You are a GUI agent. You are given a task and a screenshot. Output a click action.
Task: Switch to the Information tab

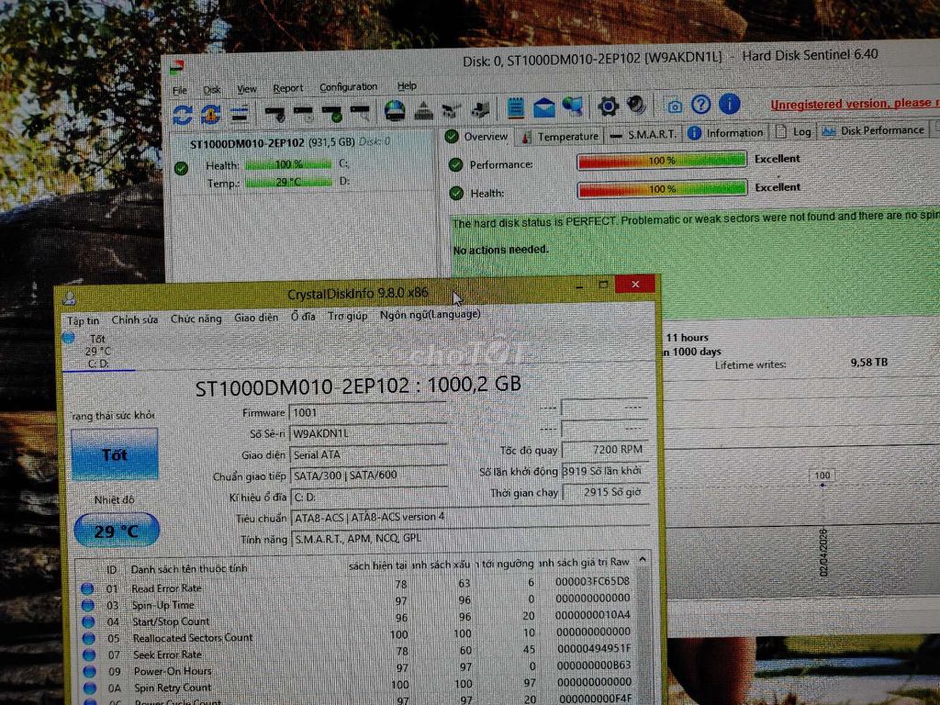(727, 133)
